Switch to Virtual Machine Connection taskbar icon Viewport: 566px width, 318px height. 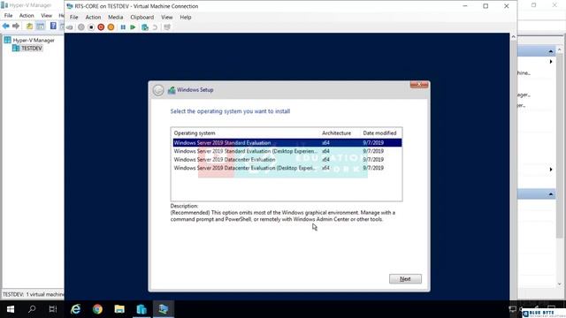click(x=164, y=309)
